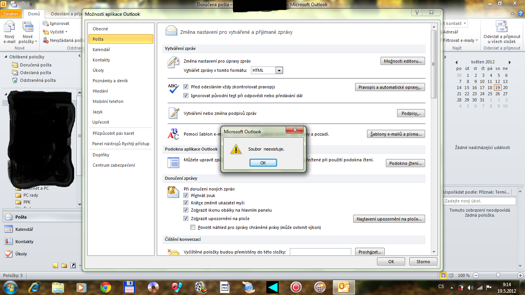The height and width of the screenshot is (295, 525).
Task: Toggle Před odesláním vždy zkontrolovat pravopis checkbox
Action: tap(186, 87)
